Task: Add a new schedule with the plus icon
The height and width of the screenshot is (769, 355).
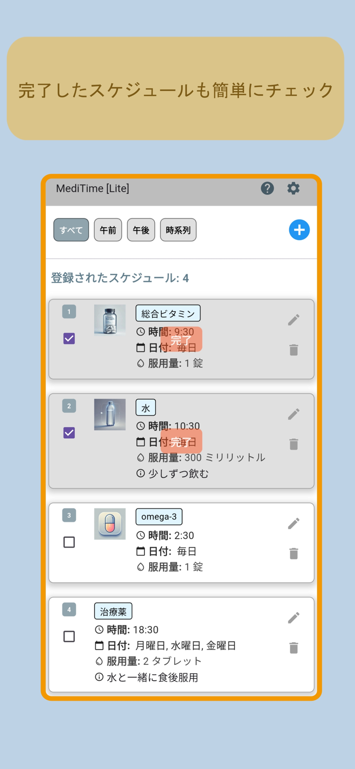Action: click(299, 230)
